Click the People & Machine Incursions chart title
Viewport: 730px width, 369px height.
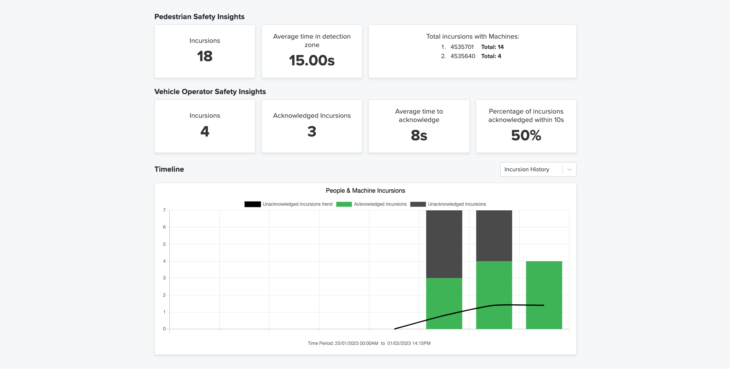click(365, 190)
